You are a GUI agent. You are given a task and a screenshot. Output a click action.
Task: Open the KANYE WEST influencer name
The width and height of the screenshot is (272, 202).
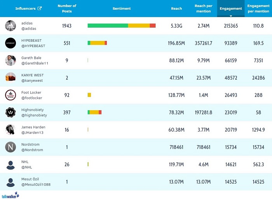pyautogui.click(x=33, y=75)
